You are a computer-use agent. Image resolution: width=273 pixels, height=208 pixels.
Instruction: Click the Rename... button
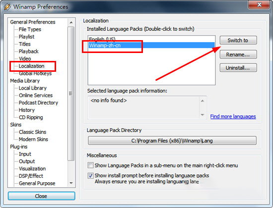click(x=238, y=54)
